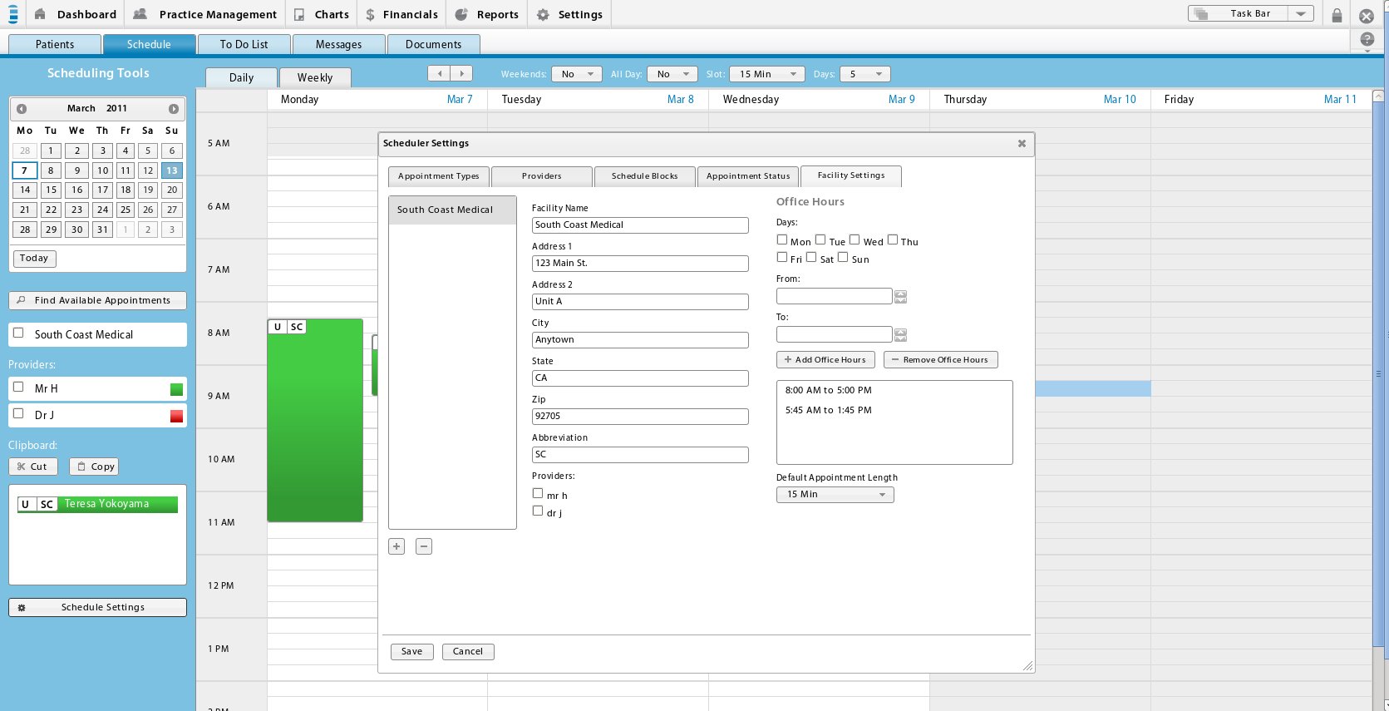Viewport: 1389px width, 711px height.
Task: Check the Sun office hours checkbox
Action: coord(843,258)
